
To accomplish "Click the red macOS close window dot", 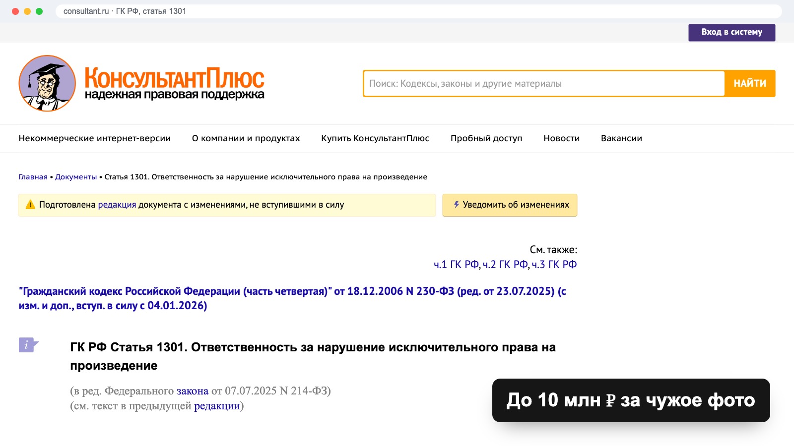I will [x=15, y=11].
